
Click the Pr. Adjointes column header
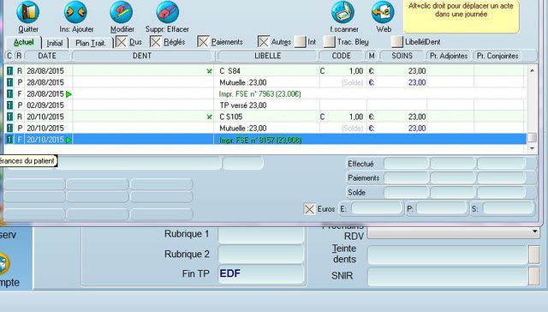click(449, 56)
